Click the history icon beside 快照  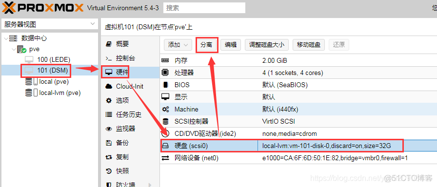tap(109, 171)
